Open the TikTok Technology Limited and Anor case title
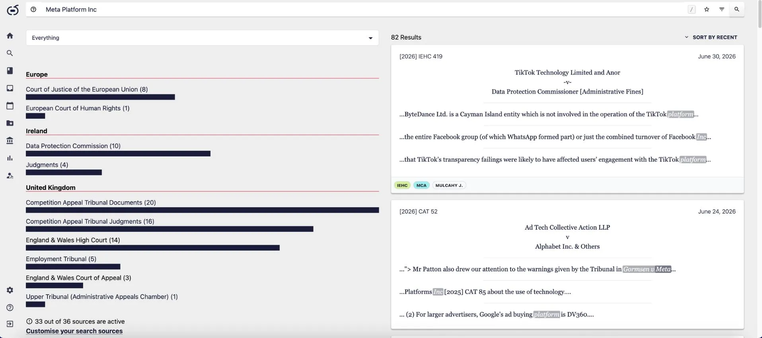This screenshot has height=338, width=762. tap(567, 82)
